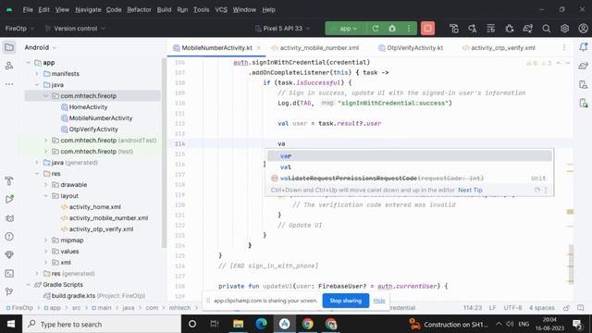Image resolution: width=592 pixels, height=333 pixels.
Task: Open Running Devices on right sidebar
Action: click(583, 103)
